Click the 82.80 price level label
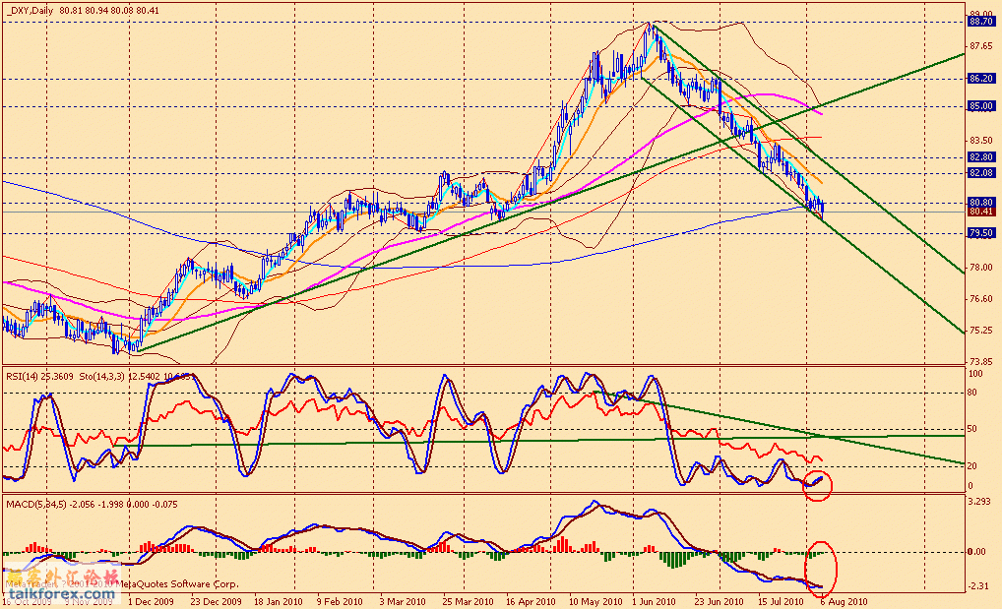The width and height of the screenshot is (1002, 609). click(981, 157)
